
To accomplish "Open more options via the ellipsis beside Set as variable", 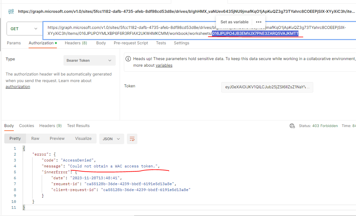I will (259, 22).
